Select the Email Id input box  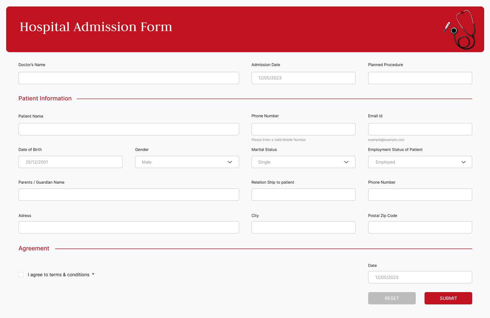[x=420, y=129]
